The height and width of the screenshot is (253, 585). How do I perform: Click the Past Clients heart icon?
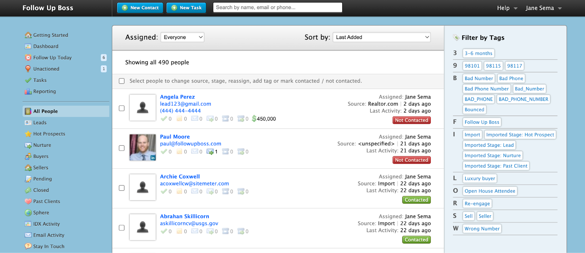point(28,202)
